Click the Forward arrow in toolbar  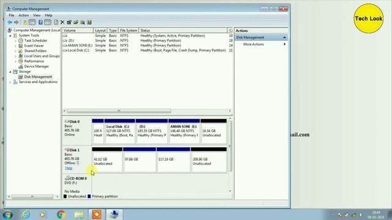point(17,23)
